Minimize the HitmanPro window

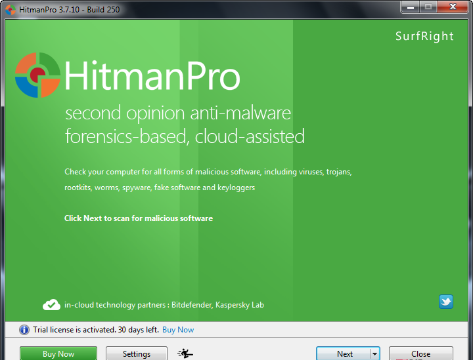coord(411,8)
